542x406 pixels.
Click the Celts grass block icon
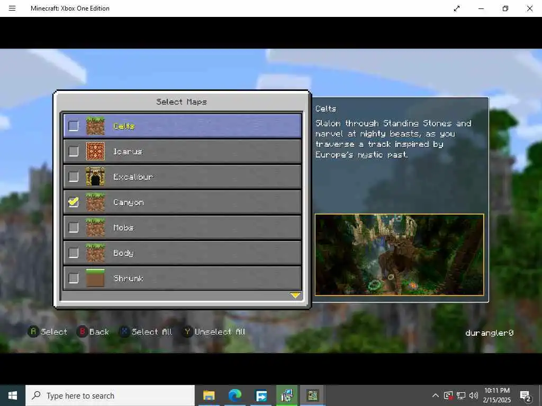[95, 126]
